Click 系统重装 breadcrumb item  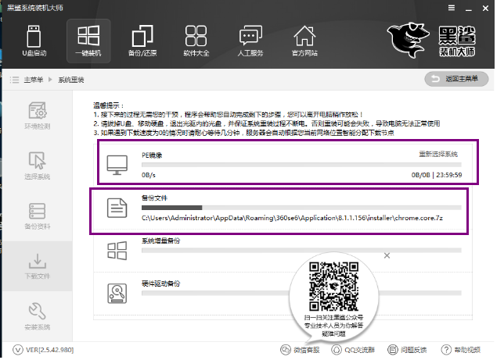[71, 80]
